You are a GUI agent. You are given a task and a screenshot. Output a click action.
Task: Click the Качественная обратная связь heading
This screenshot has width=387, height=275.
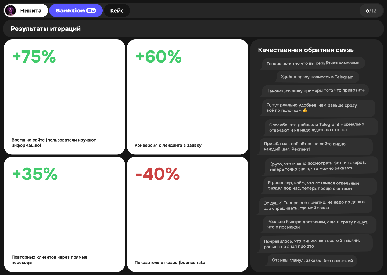[x=306, y=50]
